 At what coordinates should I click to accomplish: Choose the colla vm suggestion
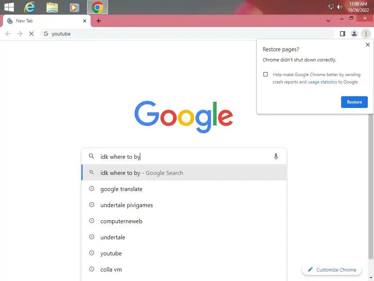tap(184, 269)
